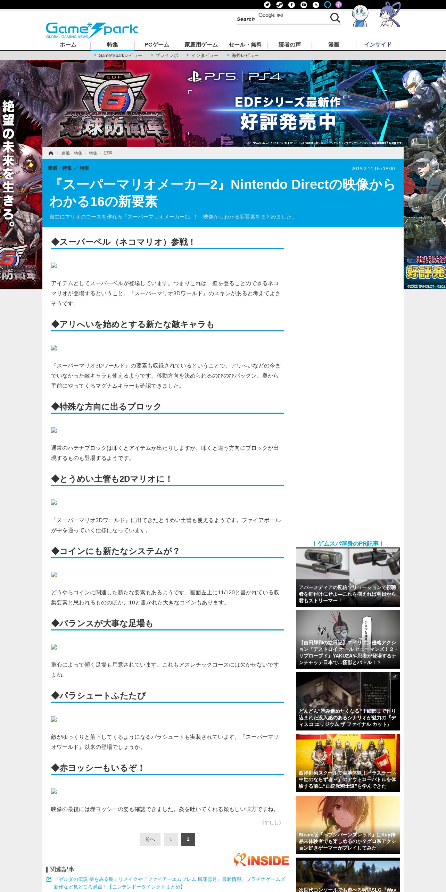This screenshot has height=892, width=446.
Task: Open the Steam icon in top bar
Action: point(279,5)
